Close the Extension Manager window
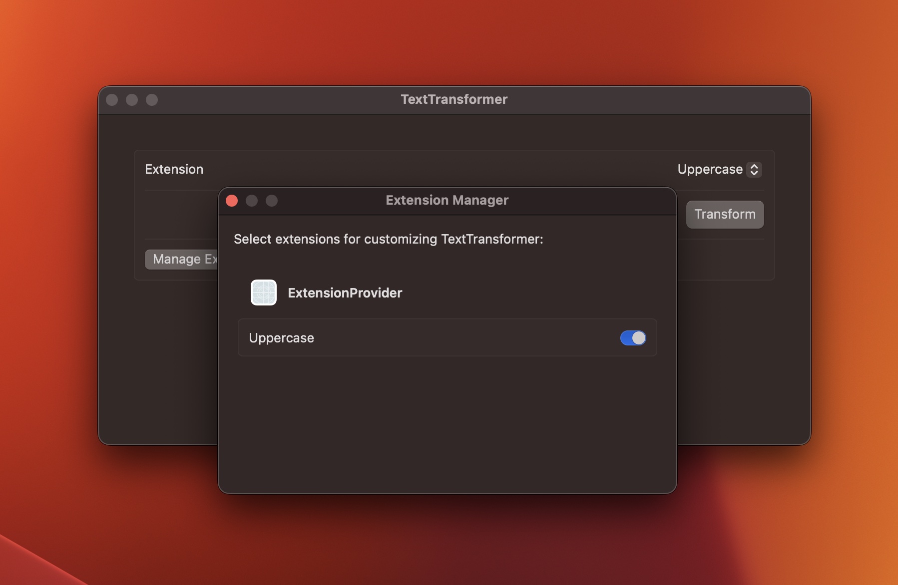Viewport: 898px width, 585px height. (x=232, y=200)
